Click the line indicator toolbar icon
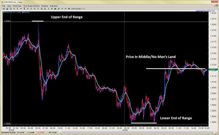Viewport: 219px width, 135px height. (59, 9)
